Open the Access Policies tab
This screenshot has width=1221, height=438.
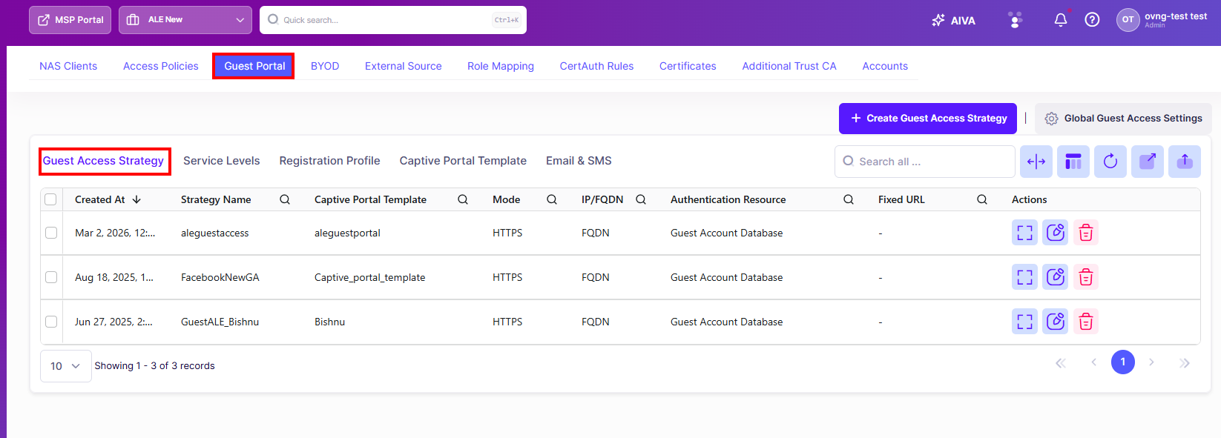(161, 66)
